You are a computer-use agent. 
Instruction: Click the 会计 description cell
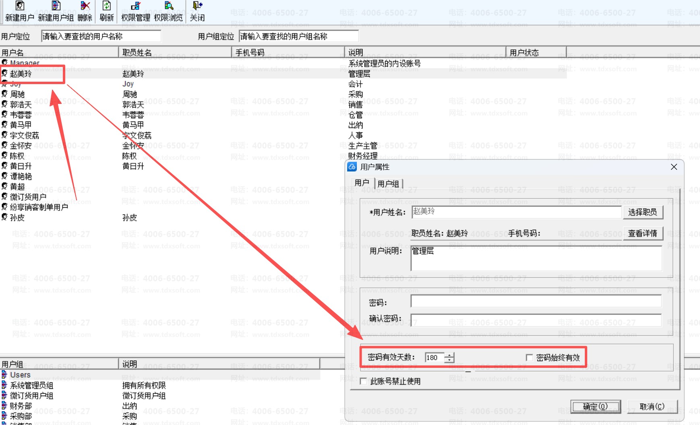point(356,84)
